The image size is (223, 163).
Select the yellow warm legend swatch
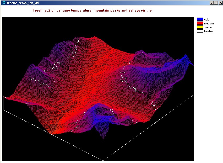[x=200, y=27]
